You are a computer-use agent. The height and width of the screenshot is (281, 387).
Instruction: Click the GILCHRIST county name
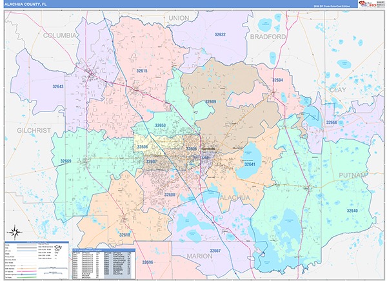click(x=27, y=130)
